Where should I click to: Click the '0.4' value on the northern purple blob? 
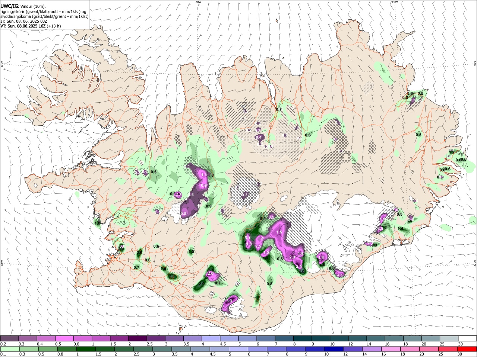click(259, 138)
